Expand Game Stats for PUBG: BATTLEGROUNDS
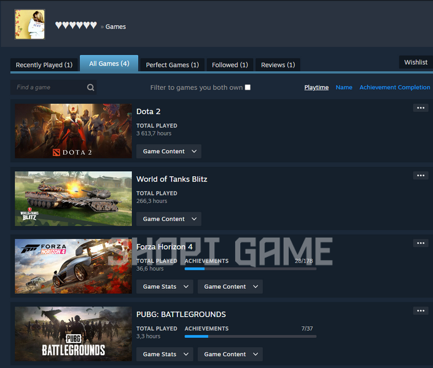The image size is (433, 368). [x=165, y=355]
